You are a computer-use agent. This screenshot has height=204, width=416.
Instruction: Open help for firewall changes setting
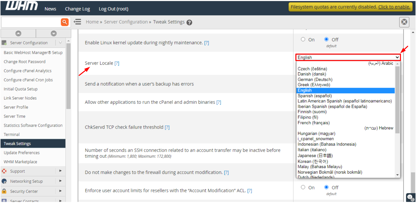[x=226, y=173]
